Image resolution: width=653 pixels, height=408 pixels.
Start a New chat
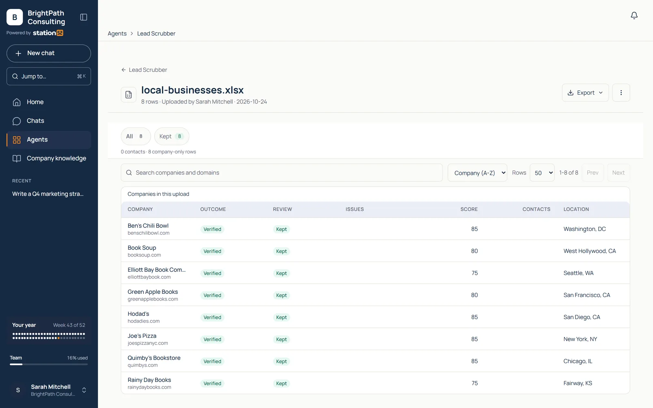coord(49,53)
